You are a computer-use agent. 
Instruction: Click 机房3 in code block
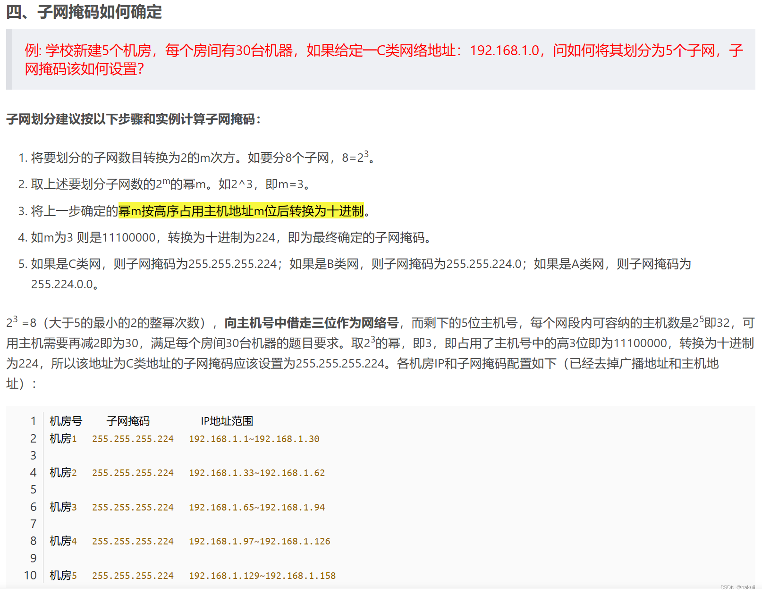click(x=63, y=507)
